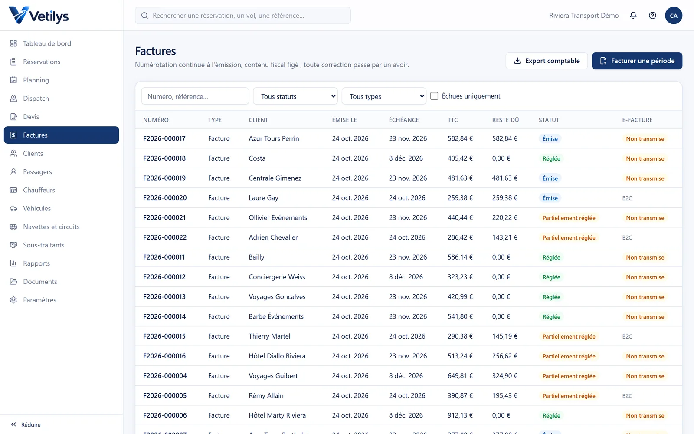Click client Hôtel Diallo Riviera
694x434 pixels.
click(x=277, y=356)
